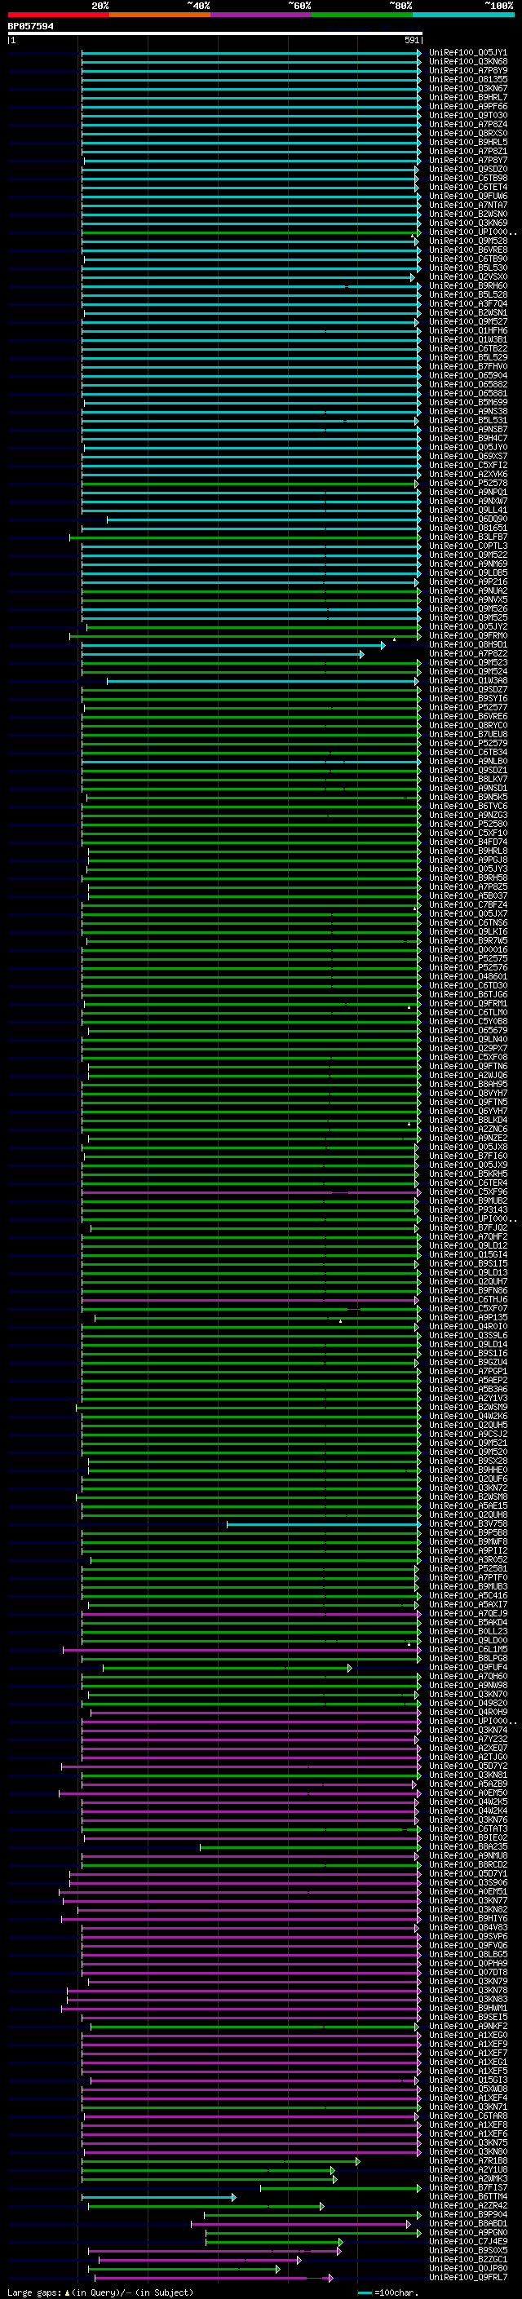
Task: Open the UniRef100_B9GZU4 entry
Action: pyautogui.click(x=468, y=1363)
